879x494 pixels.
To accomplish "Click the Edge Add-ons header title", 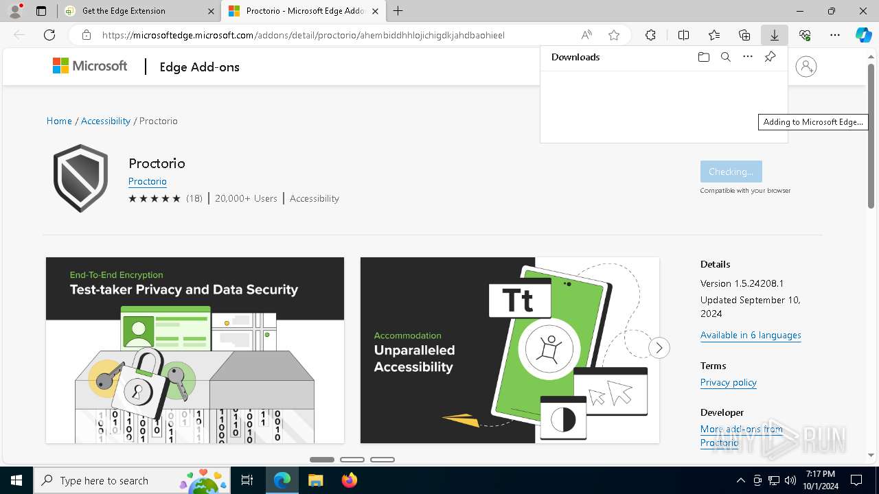I will pyautogui.click(x=199, y=67).
